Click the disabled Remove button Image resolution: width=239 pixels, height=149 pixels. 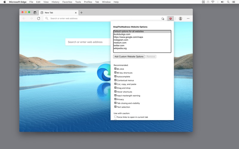[151, 57]
